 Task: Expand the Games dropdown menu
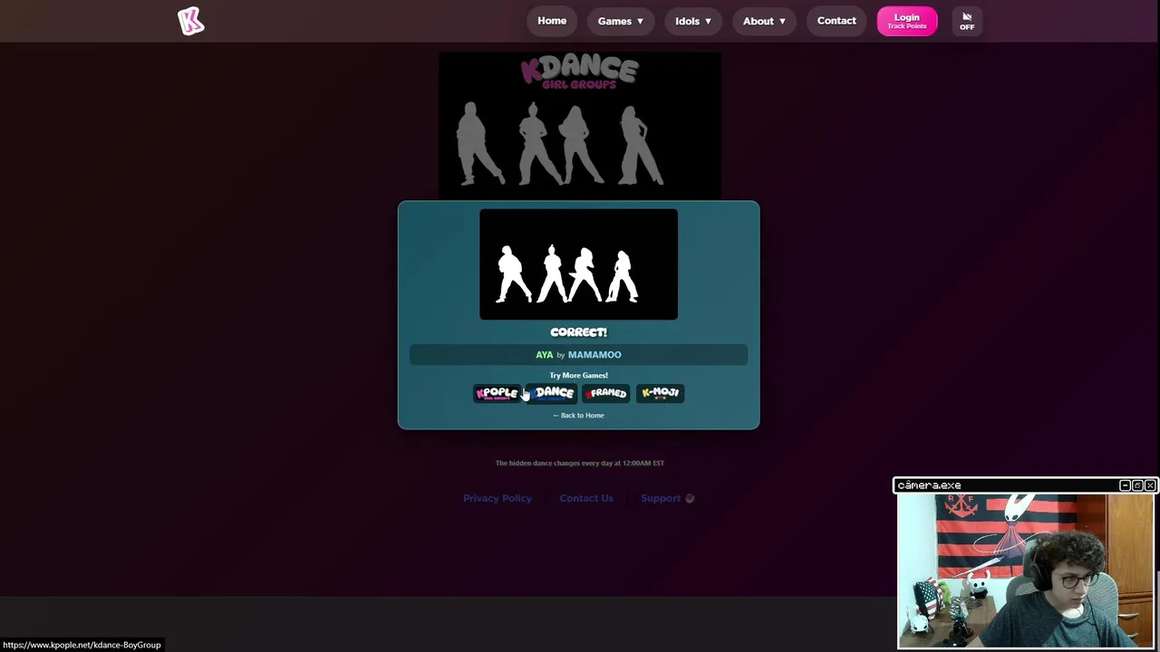pos(621,21)
